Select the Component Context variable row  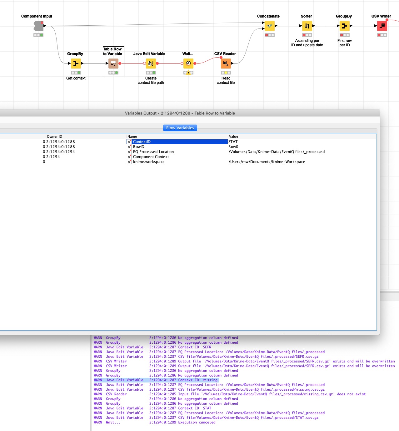[151, 157]
